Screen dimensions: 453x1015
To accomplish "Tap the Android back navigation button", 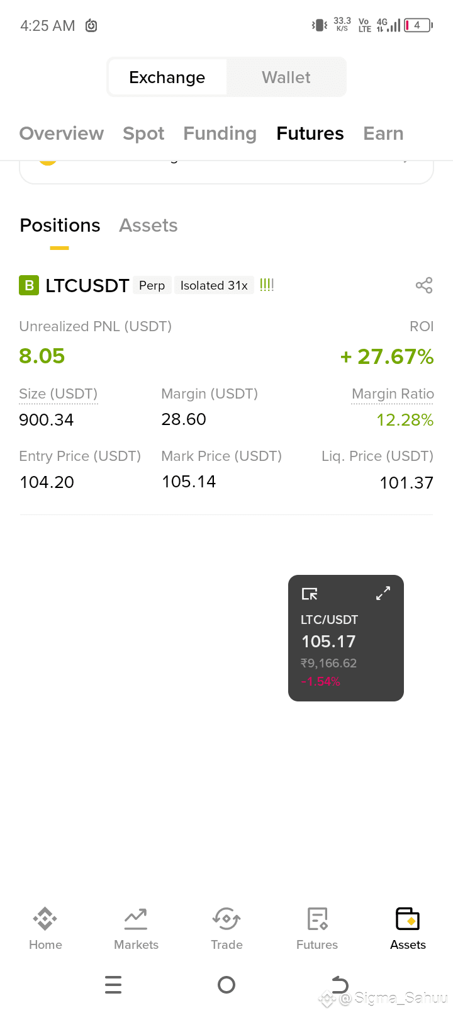I will (340, 984).
